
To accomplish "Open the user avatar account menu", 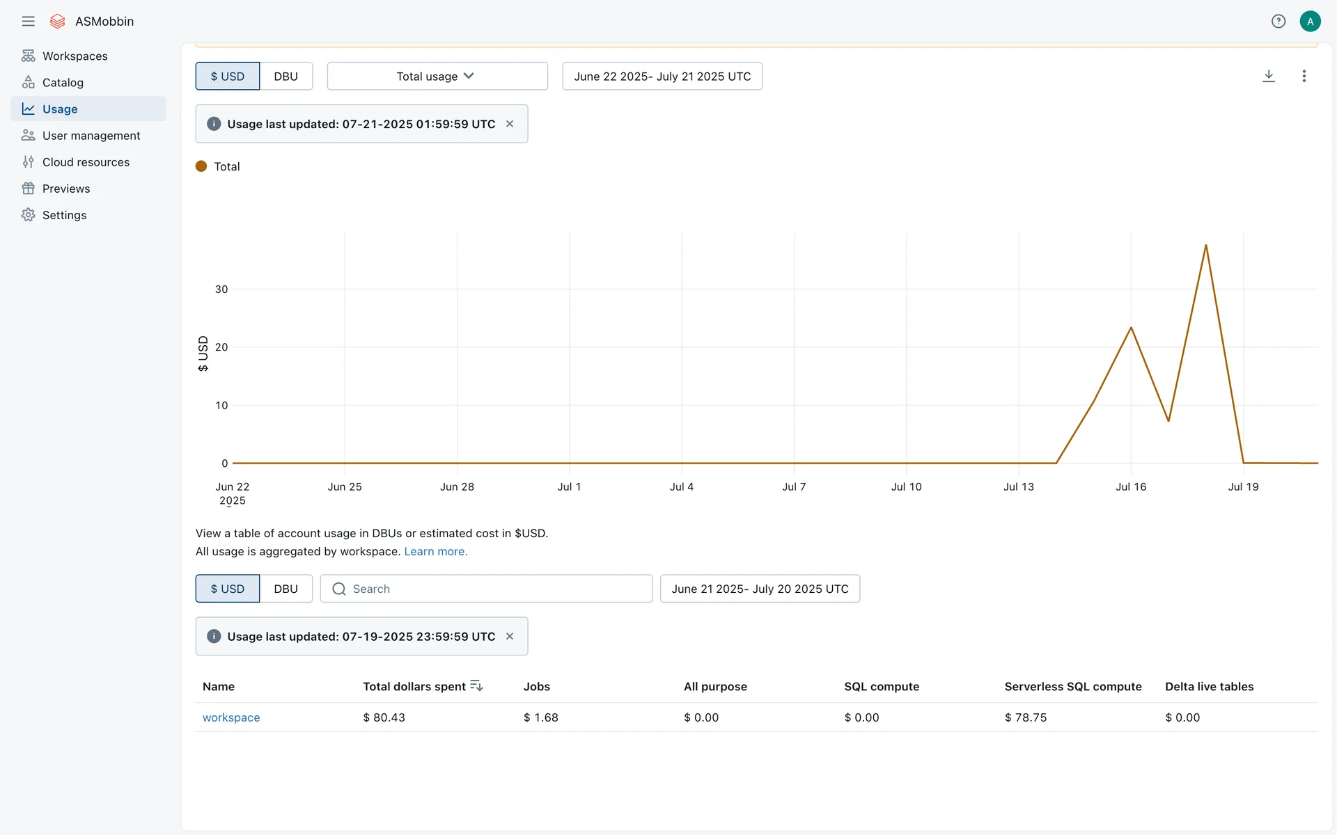I will click(x=1310, y=21).
